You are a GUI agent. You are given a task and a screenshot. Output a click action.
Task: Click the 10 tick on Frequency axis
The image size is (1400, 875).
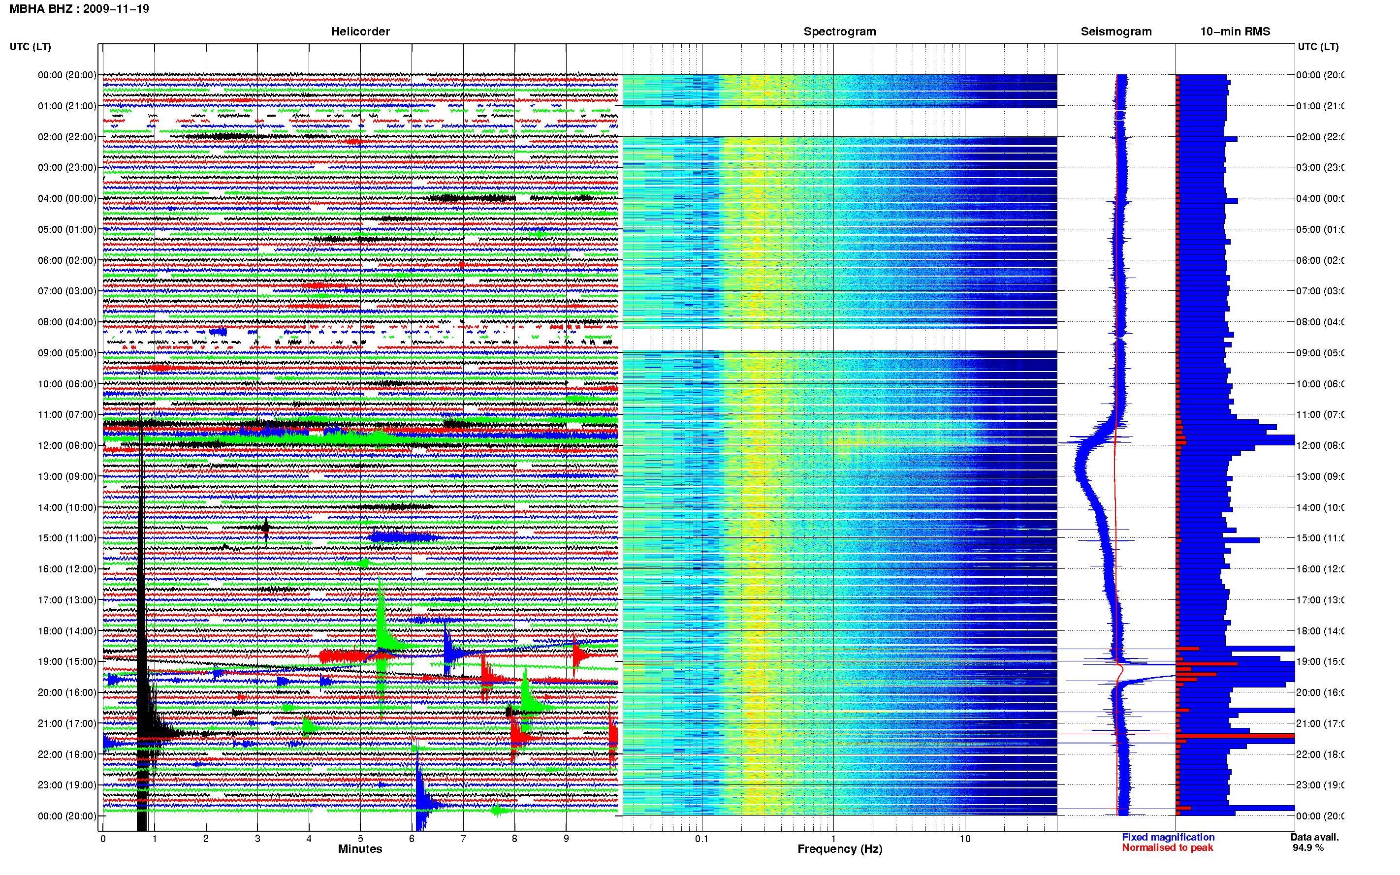pyautogui.click(x=965, y=839)
